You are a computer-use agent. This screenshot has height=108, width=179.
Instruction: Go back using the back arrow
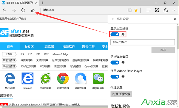click(x=4, y=10)
